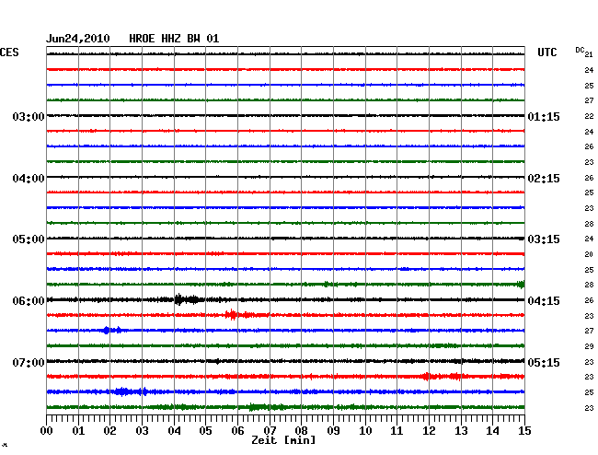Viewport: 598px width, 455px height.
Task: Click the channel code HHZ in title
Action: click(171, 39)
